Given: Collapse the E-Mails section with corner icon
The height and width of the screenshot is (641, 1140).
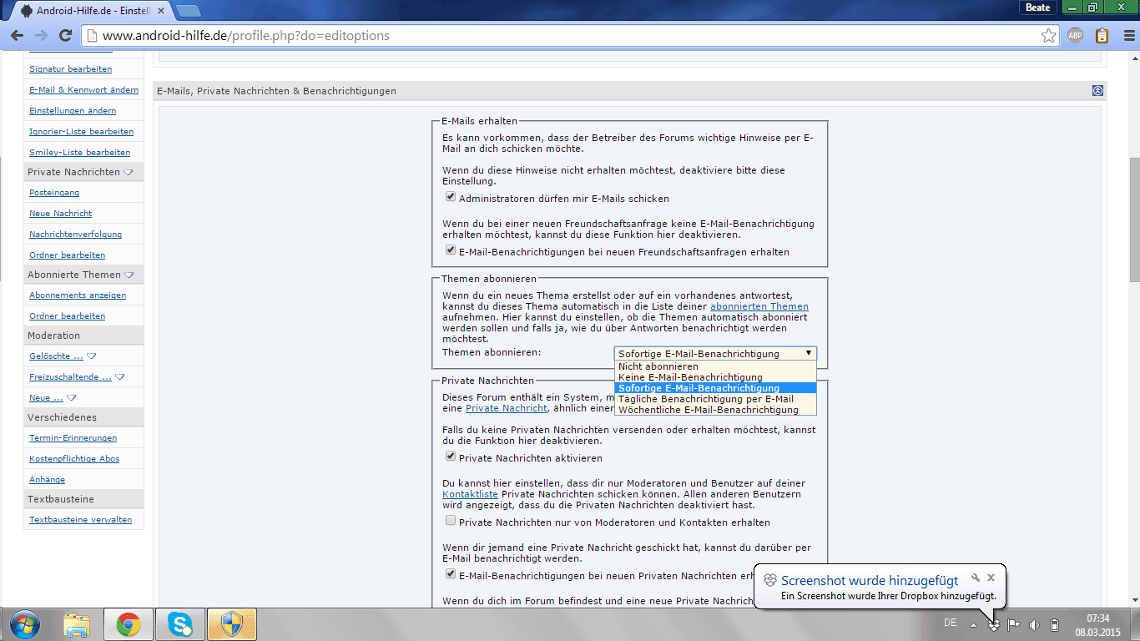Looking at the screenshot, I should (x=1097, y=91).
